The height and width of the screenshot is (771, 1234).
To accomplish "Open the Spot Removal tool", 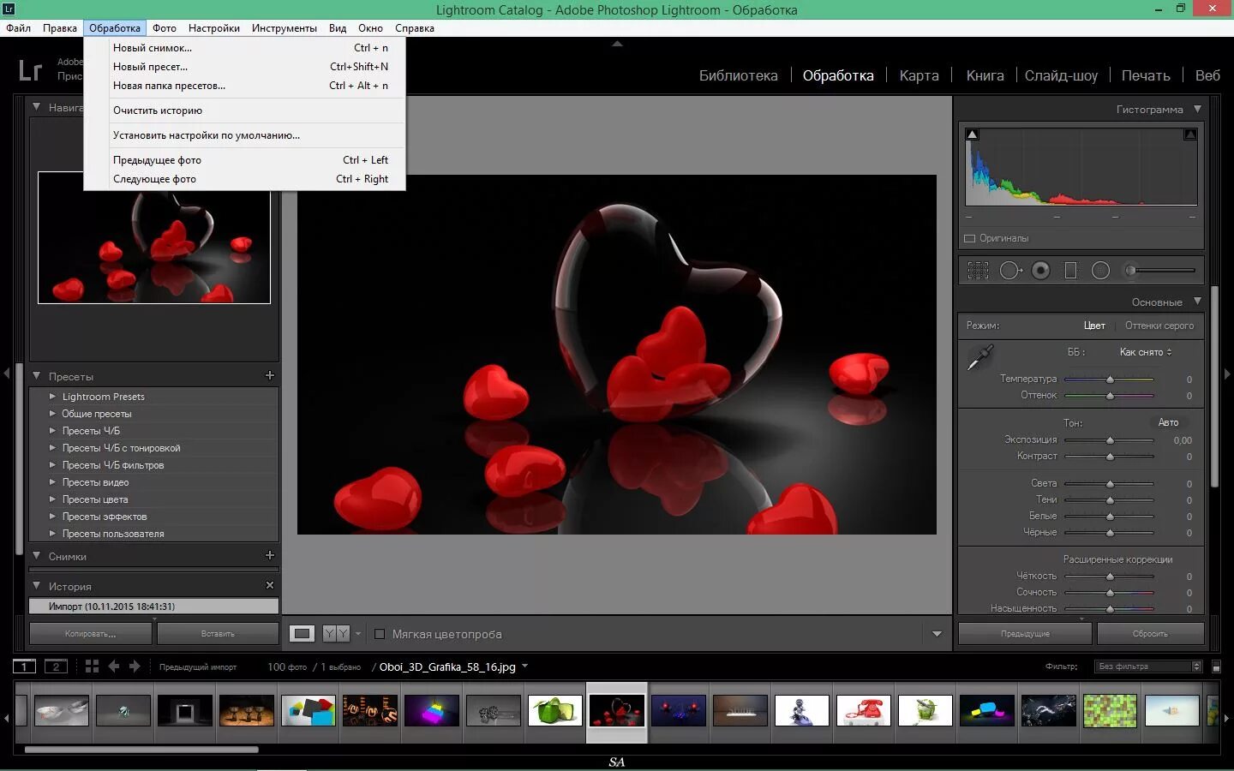I will tap(1010, 271).
